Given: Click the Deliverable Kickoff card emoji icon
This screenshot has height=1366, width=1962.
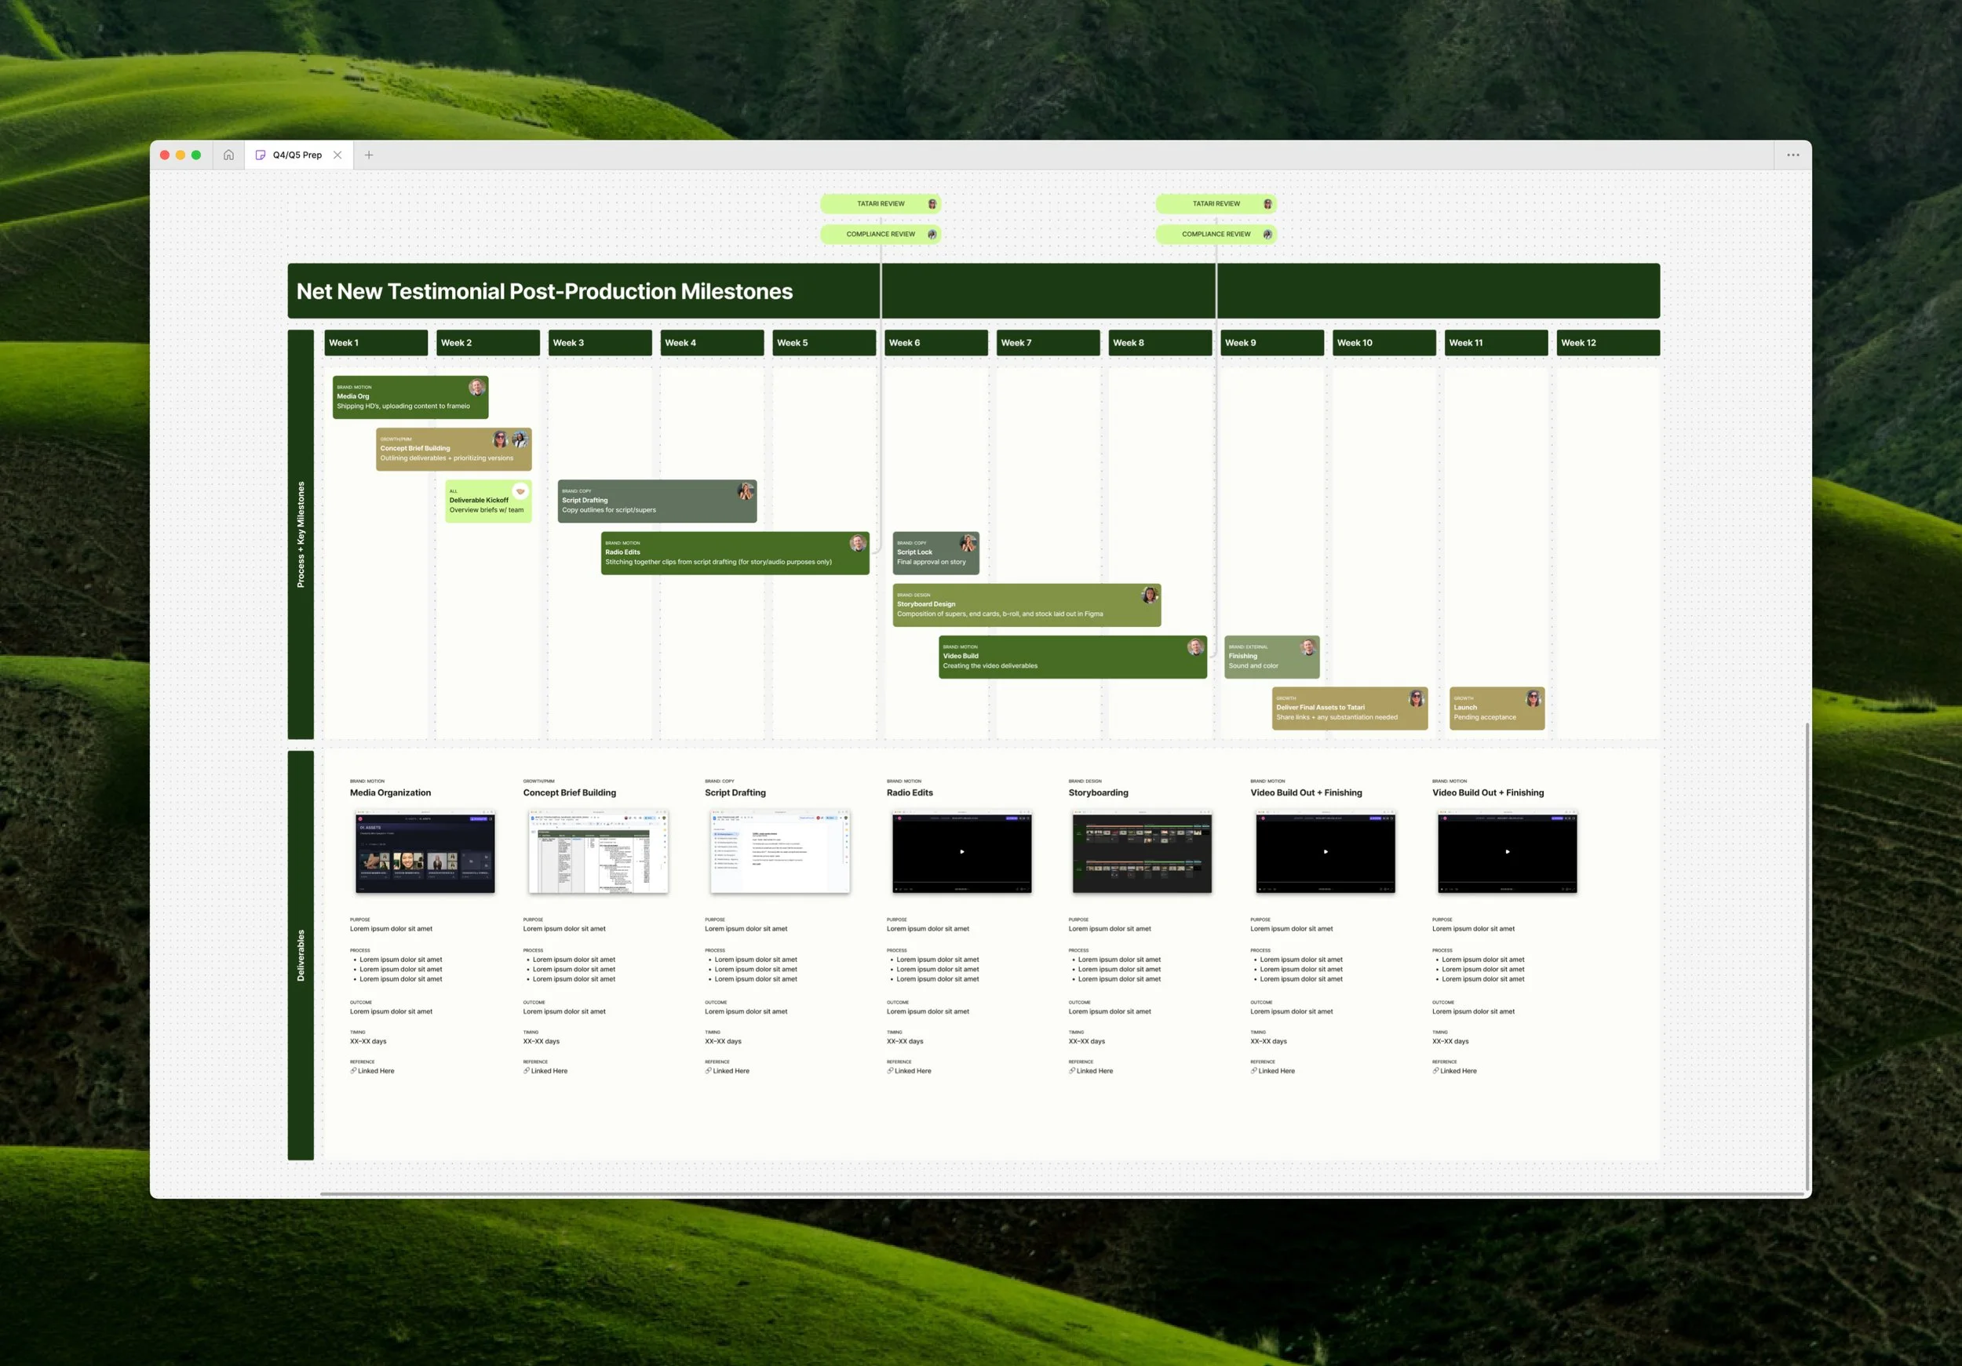Looking at the screenshot, I should tap(520, 491).
